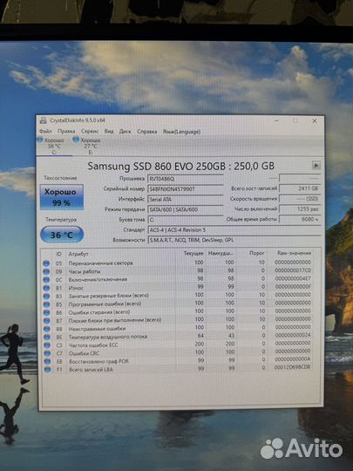353x471 pixels.
Task: Click the ID column header
Action: 59,254
